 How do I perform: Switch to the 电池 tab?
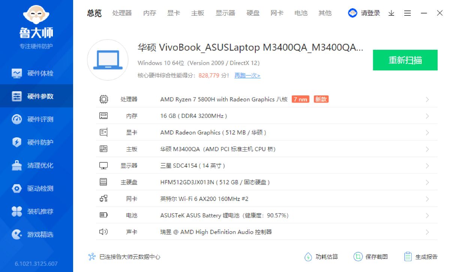(x=301, y=13)
